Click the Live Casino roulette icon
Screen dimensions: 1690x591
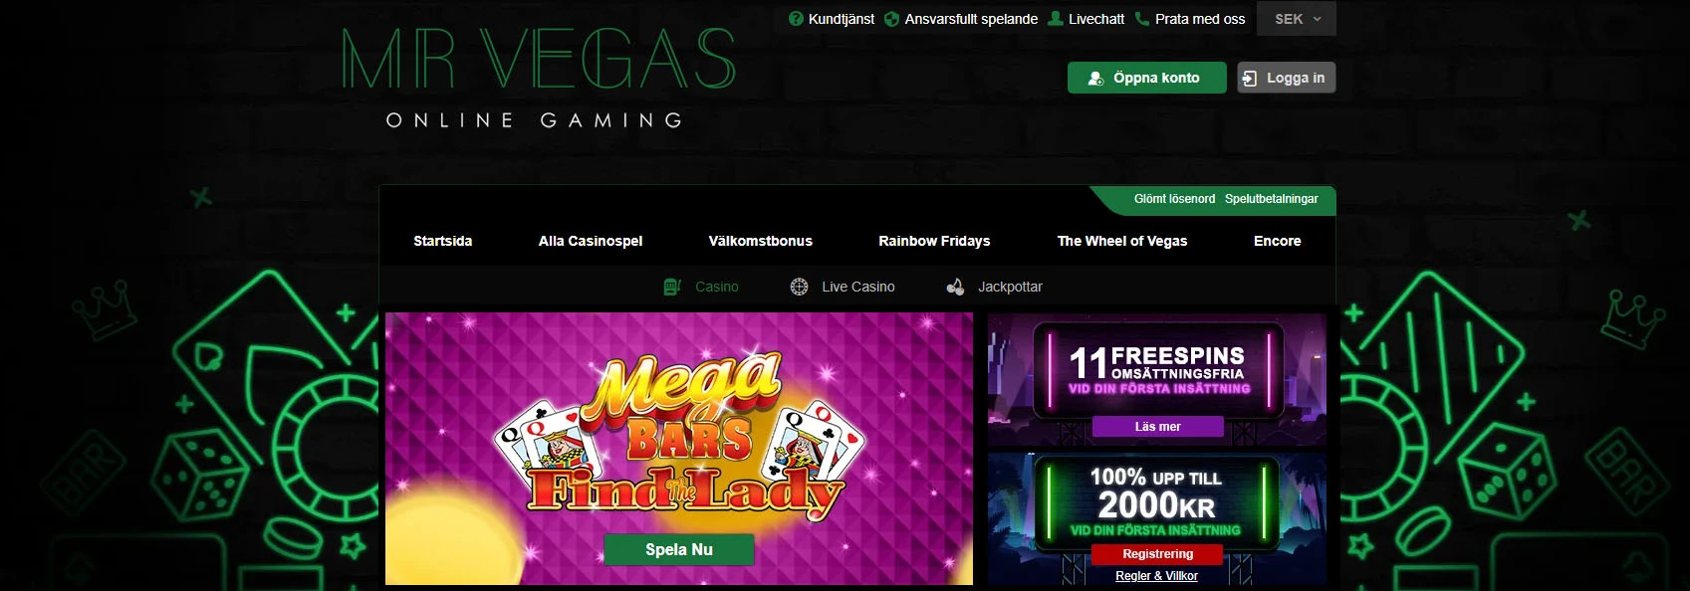tap(799, 287)
